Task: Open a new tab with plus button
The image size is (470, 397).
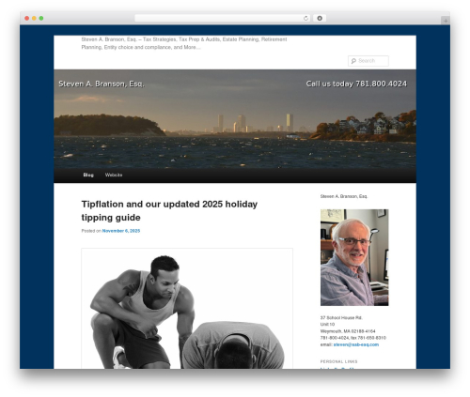Action: [446, 21]
